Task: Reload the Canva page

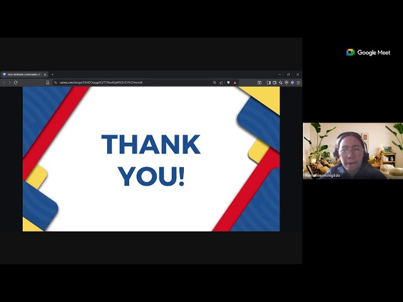Action: click(16, 82)
